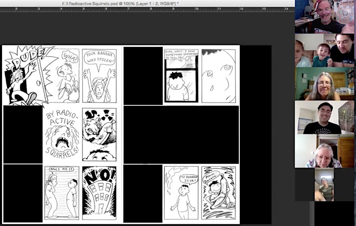Image resolution: width=356 pixels, height=226 pixels.
Task: Click the "NO!" building panel
Action: pos(99,193)
